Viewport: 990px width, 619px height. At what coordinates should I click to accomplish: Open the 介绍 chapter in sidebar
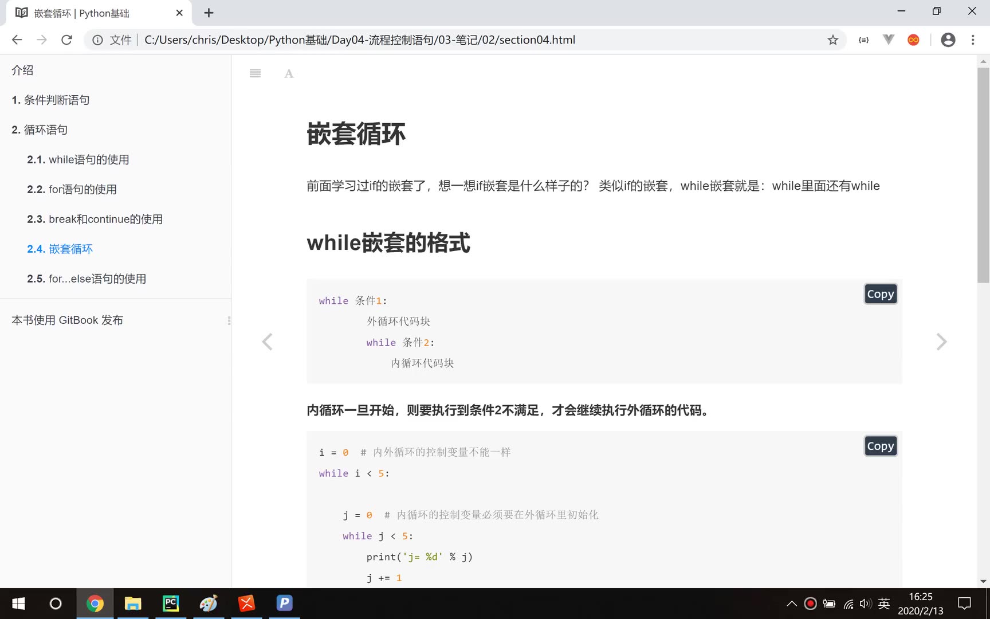click(x=22, y=70)
